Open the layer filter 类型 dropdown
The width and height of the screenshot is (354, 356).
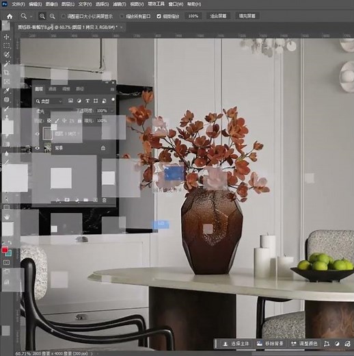(x=49, y=101)
